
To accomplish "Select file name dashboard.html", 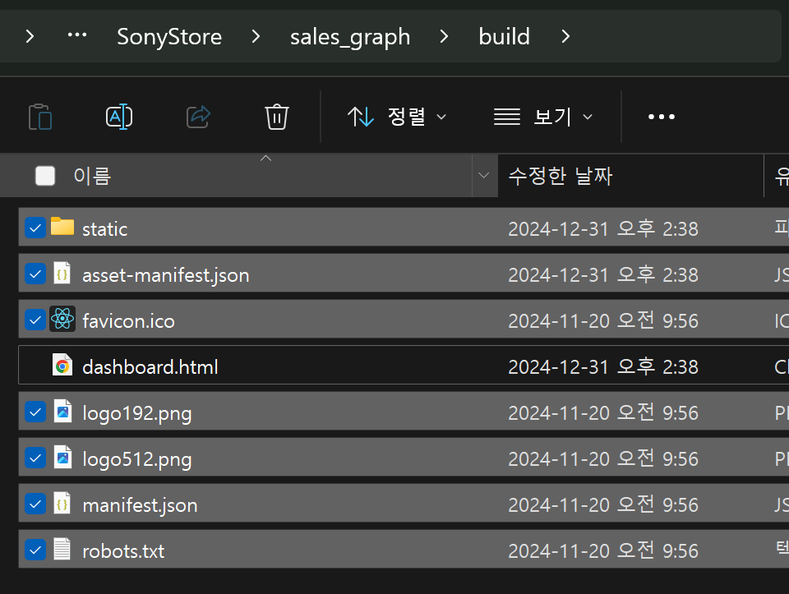I will (150, 367).
